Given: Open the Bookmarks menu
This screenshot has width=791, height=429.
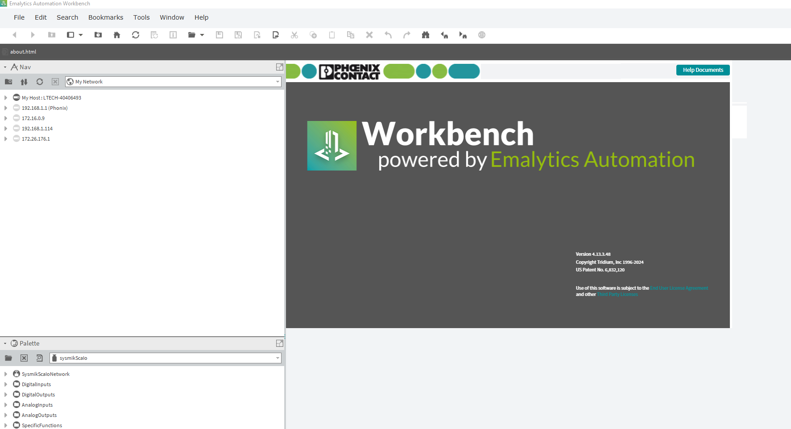Looking at the screenshot, I should point(106,17).
